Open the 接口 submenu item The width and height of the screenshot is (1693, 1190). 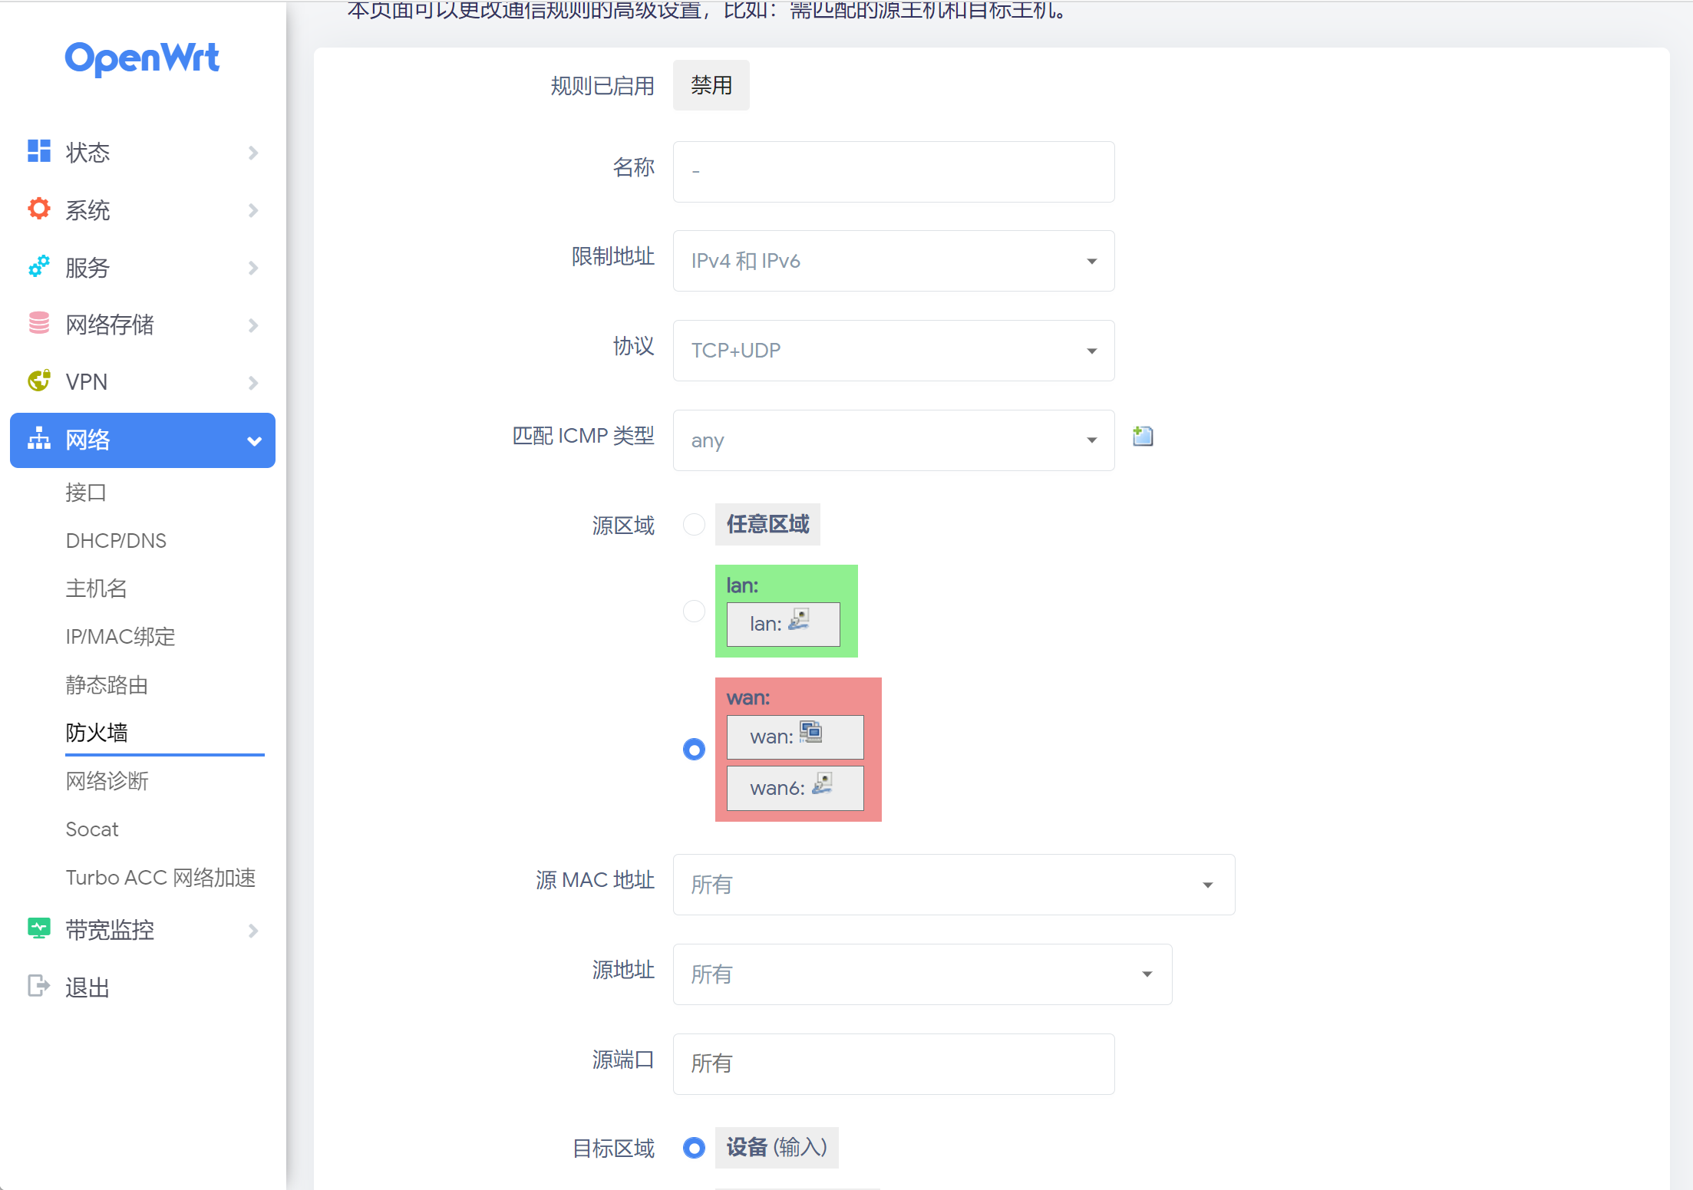click(x=86, y=493)
